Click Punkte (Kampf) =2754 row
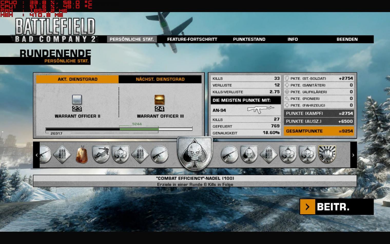This screenshot has width=390, height=244. click(x=319, y=113)
